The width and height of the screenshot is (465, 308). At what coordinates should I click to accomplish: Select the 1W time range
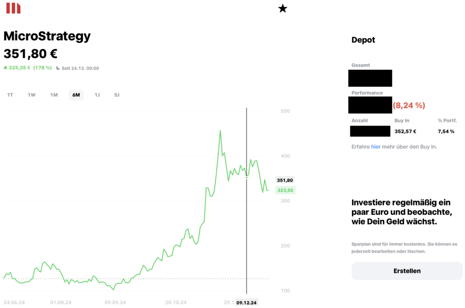[x=31, y=95]
